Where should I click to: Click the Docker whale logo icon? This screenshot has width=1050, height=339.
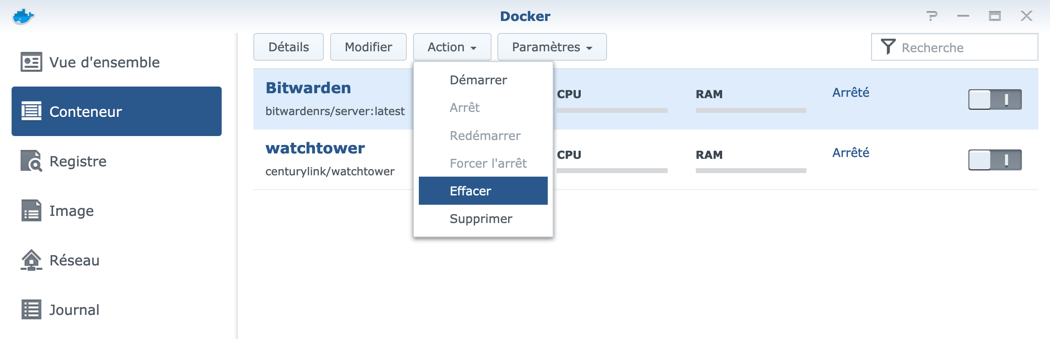[x=23, y=17]
